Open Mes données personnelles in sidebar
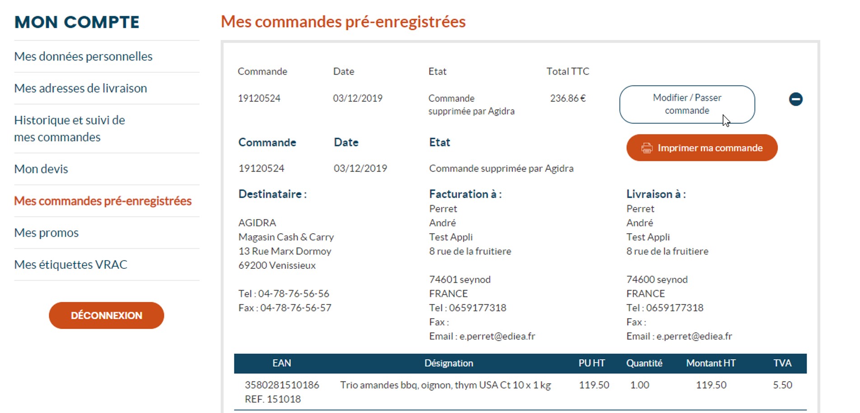Viewport: 860px width, 413px height. (84, 56)
